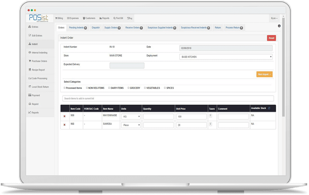
Task: Open Suspicious Received Indents tab
Action: pyautogui.click(x=195, y=28)
